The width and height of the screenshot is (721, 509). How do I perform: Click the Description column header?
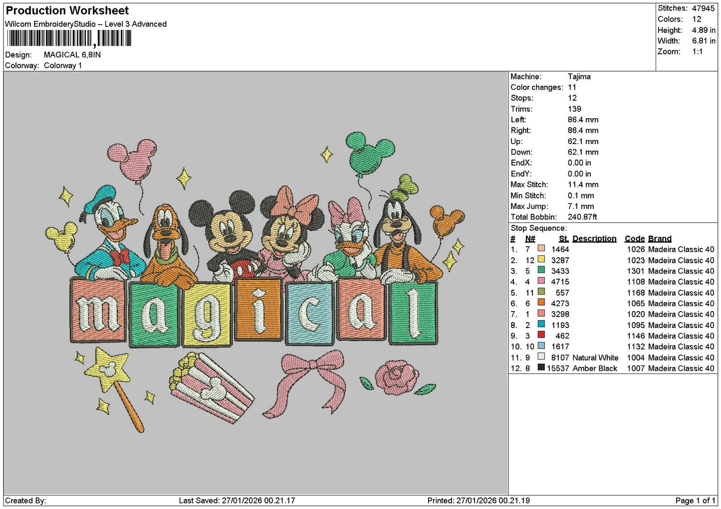tap(594, 239)
